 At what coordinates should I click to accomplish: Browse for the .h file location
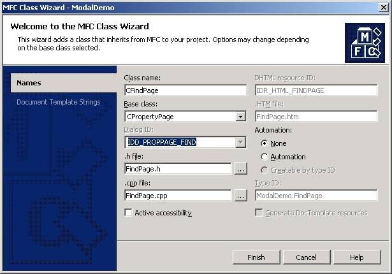click(x=241, y=169)
